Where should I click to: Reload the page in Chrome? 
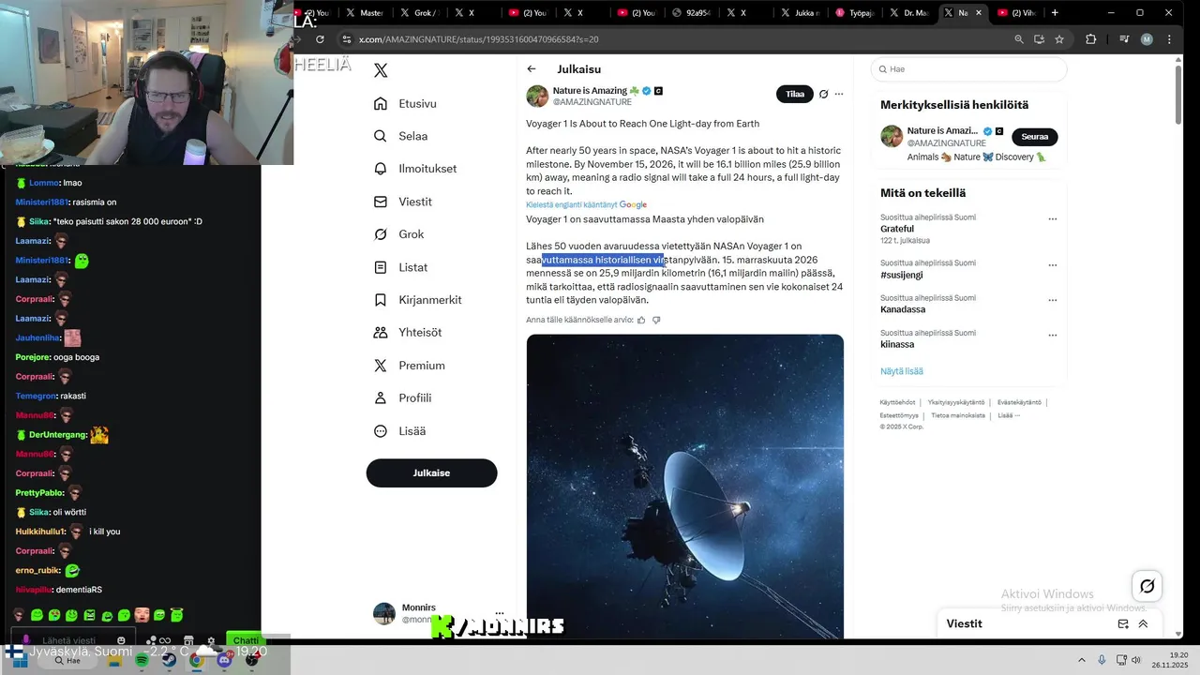[320, 39]
